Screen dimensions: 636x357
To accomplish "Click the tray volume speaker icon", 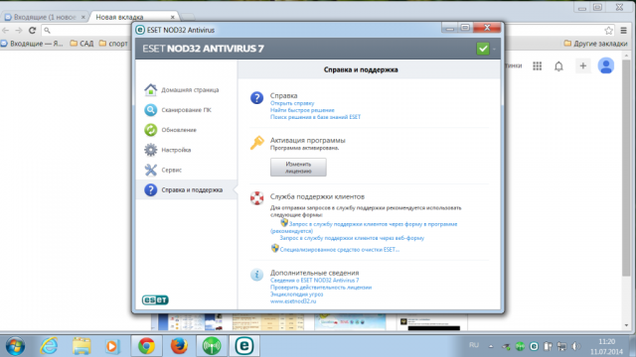I will 575,346.
